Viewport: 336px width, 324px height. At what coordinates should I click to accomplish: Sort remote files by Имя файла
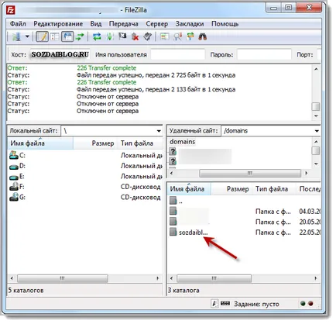tap(190, 189)
